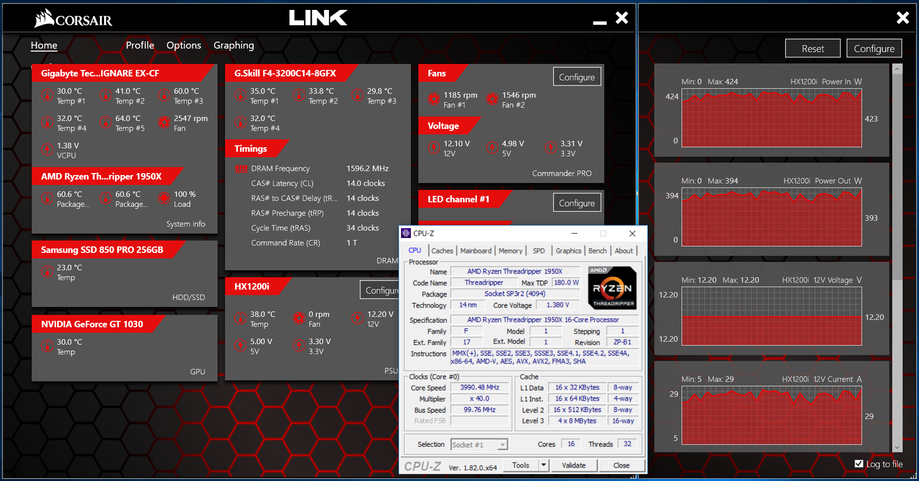Click the graph panel scroll up arrow
Viewport: 919px width, 481px height.
(x=897, y=69)
